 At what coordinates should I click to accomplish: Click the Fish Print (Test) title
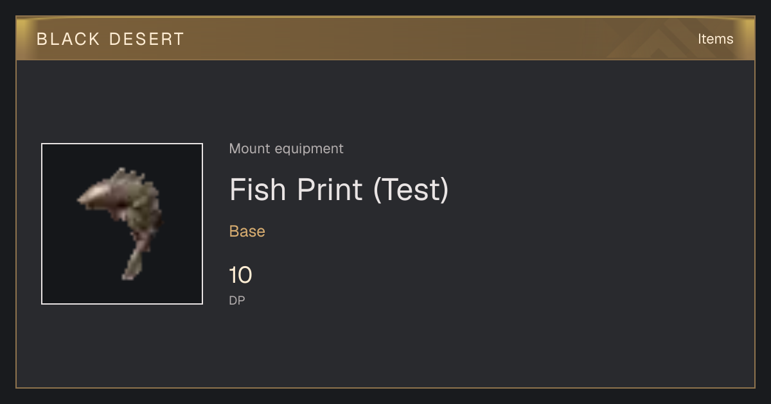pos(339,190)
